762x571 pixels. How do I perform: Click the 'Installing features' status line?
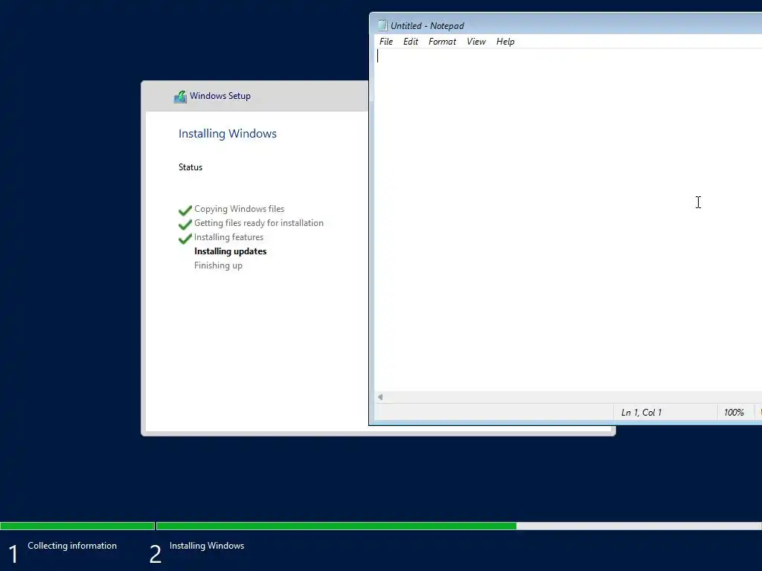click(x=228, y=237)
